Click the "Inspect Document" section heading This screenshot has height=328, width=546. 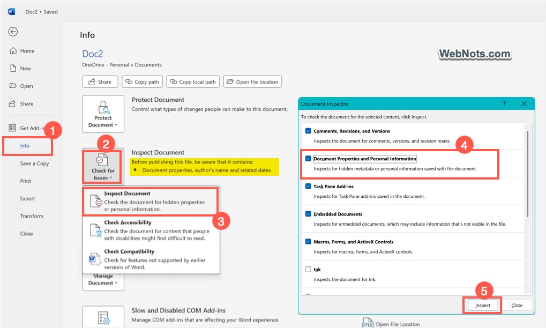pyautogui.click(x=158, y=153)
